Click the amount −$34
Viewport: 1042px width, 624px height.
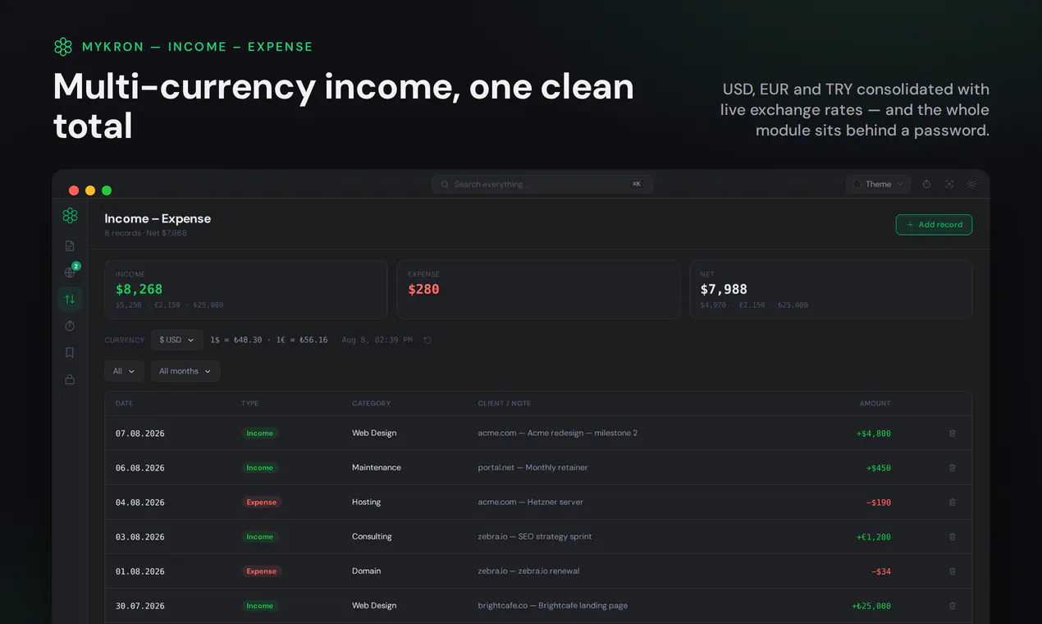[x=881, y=571]
